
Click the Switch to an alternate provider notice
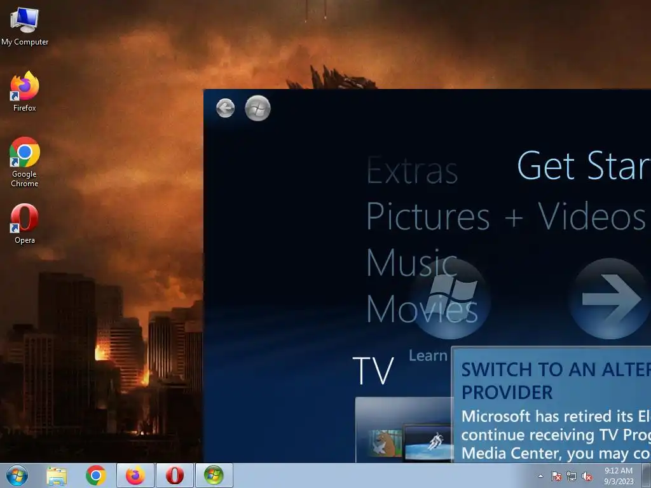coord(551,405)
